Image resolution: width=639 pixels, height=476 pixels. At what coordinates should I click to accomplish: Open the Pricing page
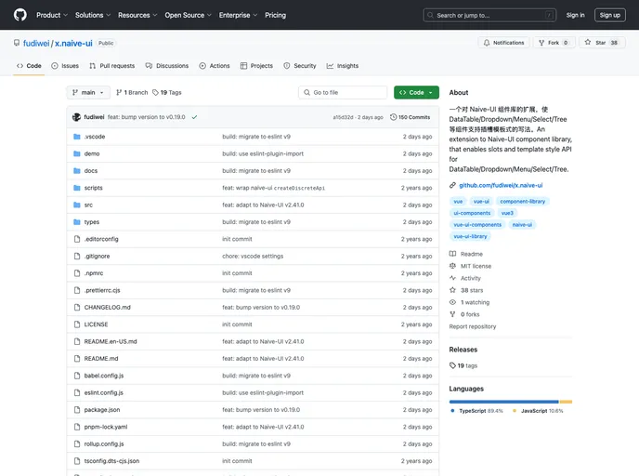click(x=275, y=15)
